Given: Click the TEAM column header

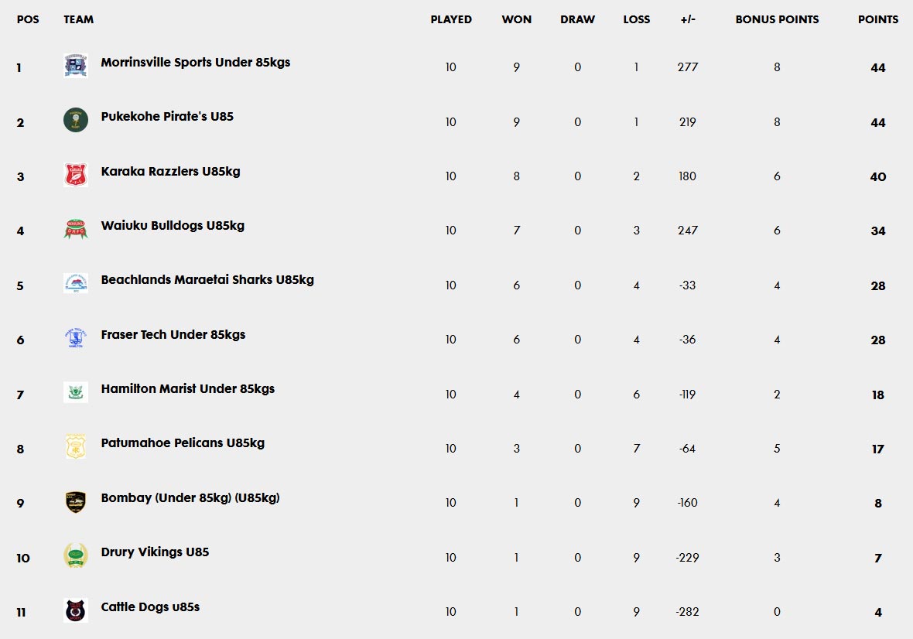Looking at the screenshot, I should (79, 19).
